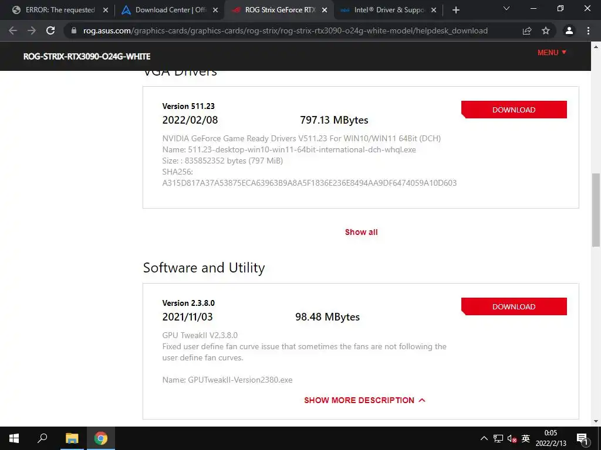Click scrollbar down arrow
The width and height of the screenshot is (601, 450).
[x=596, y=421]
